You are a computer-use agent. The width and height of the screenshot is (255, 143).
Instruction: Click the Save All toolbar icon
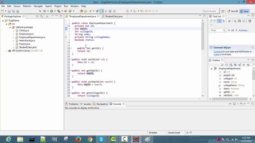tap(14, 11)
